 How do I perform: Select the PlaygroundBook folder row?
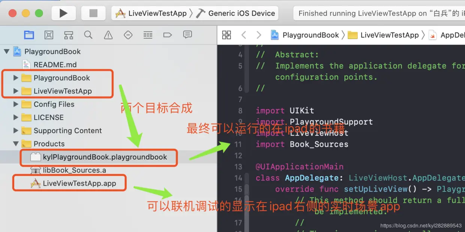click(x=61, y=78)
